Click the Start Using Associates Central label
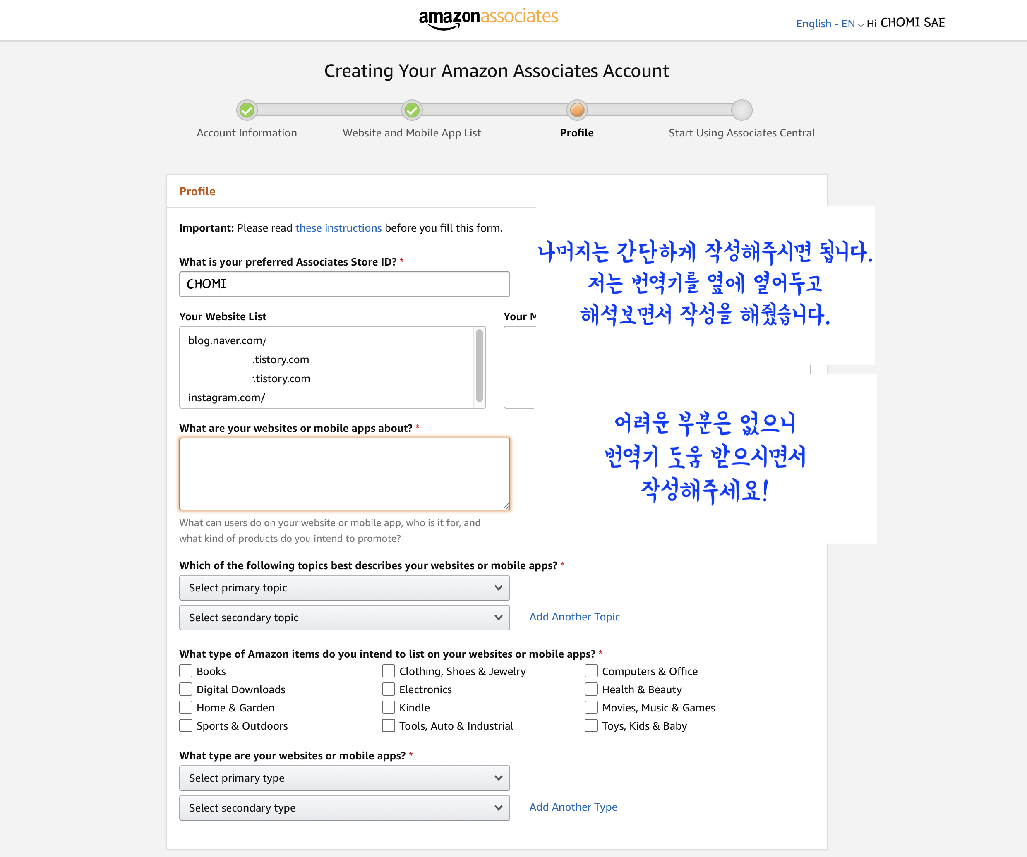 tap(742, 133)
